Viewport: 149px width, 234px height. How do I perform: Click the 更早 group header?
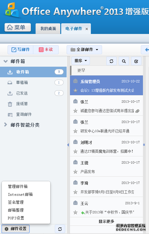point(106,70)
